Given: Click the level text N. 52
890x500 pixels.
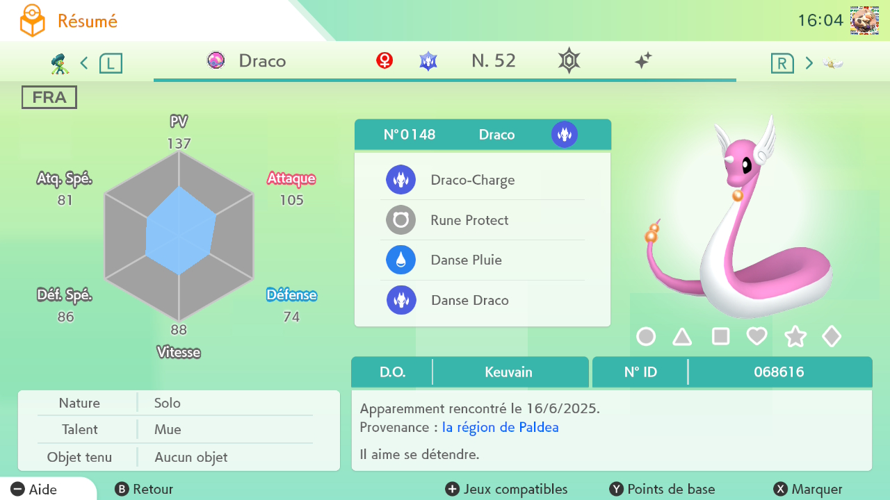Looking at the screenshot, I should [x=494, y=60].
